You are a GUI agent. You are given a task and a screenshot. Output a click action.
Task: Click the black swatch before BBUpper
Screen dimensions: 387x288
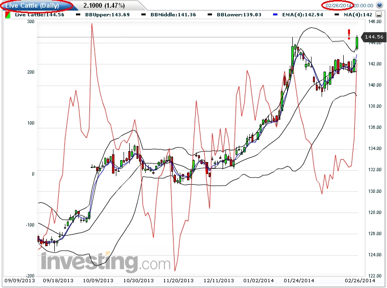pyautogui.click(x=78, y=15)
